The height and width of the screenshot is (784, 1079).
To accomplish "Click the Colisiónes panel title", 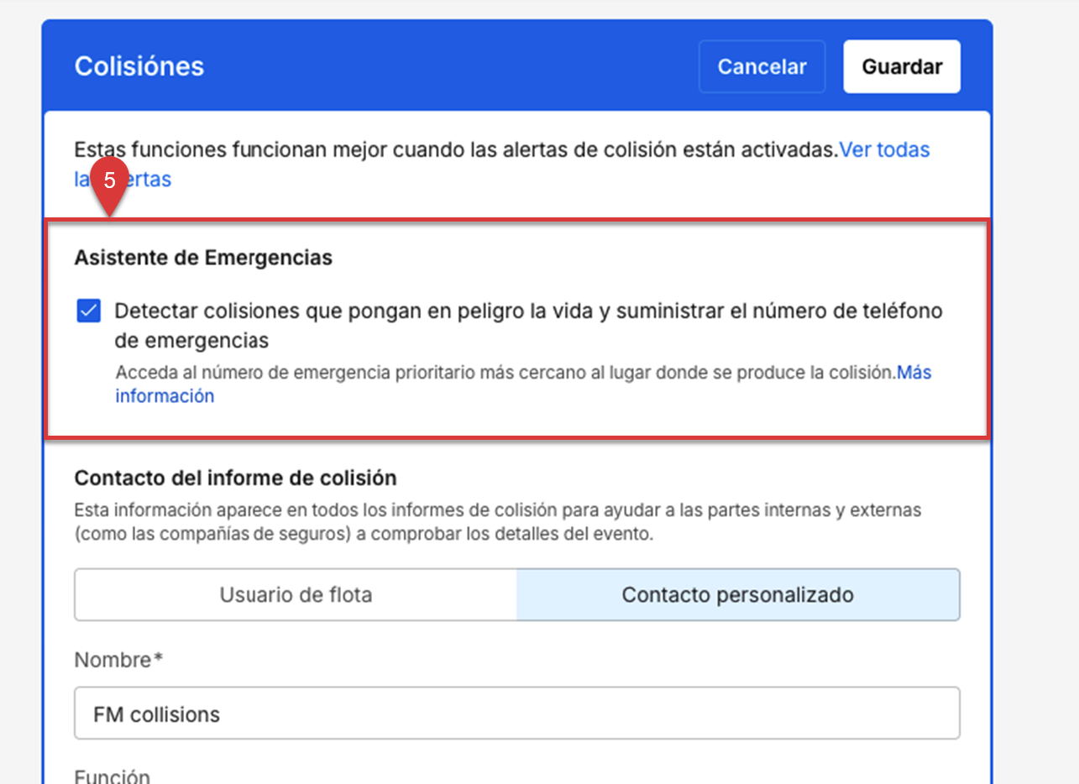I will click(139, 66).
